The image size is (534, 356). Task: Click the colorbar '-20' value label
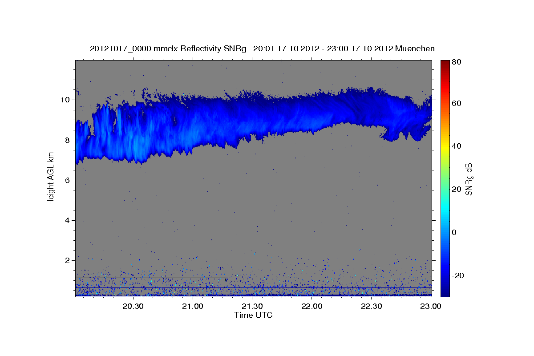click(458, 275)
